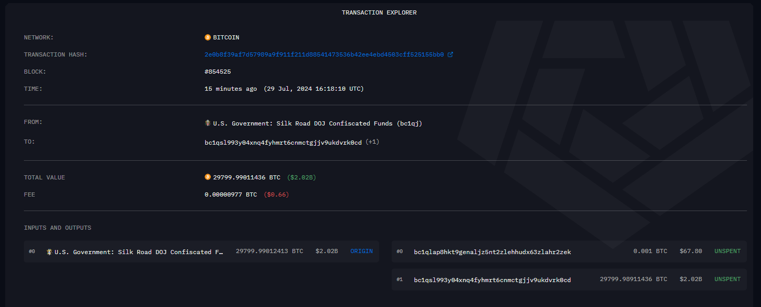Open output #0 address bc1qlap8hkt9

(x=492, y=252)
